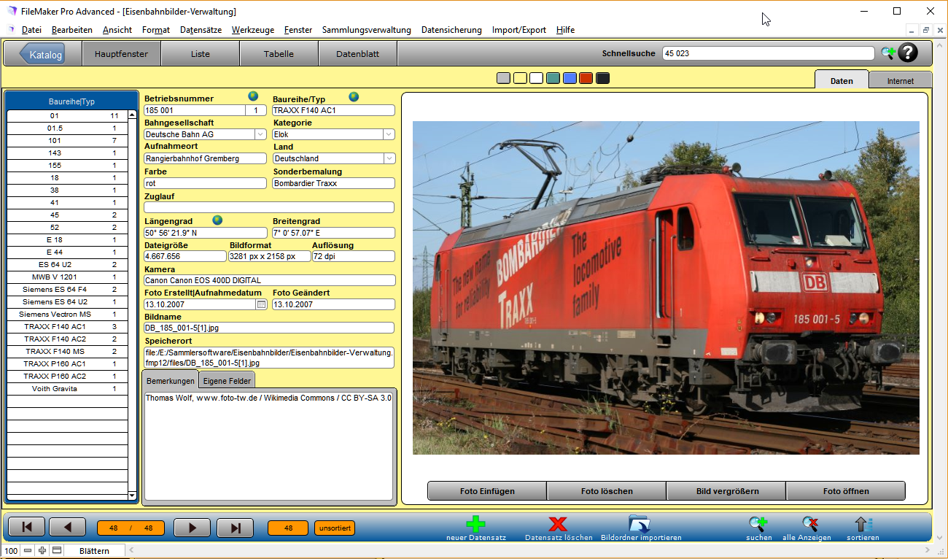Screen dimensions: 948x559
Task: Go to the previous record arrow button
Action: tap(67, 528)
